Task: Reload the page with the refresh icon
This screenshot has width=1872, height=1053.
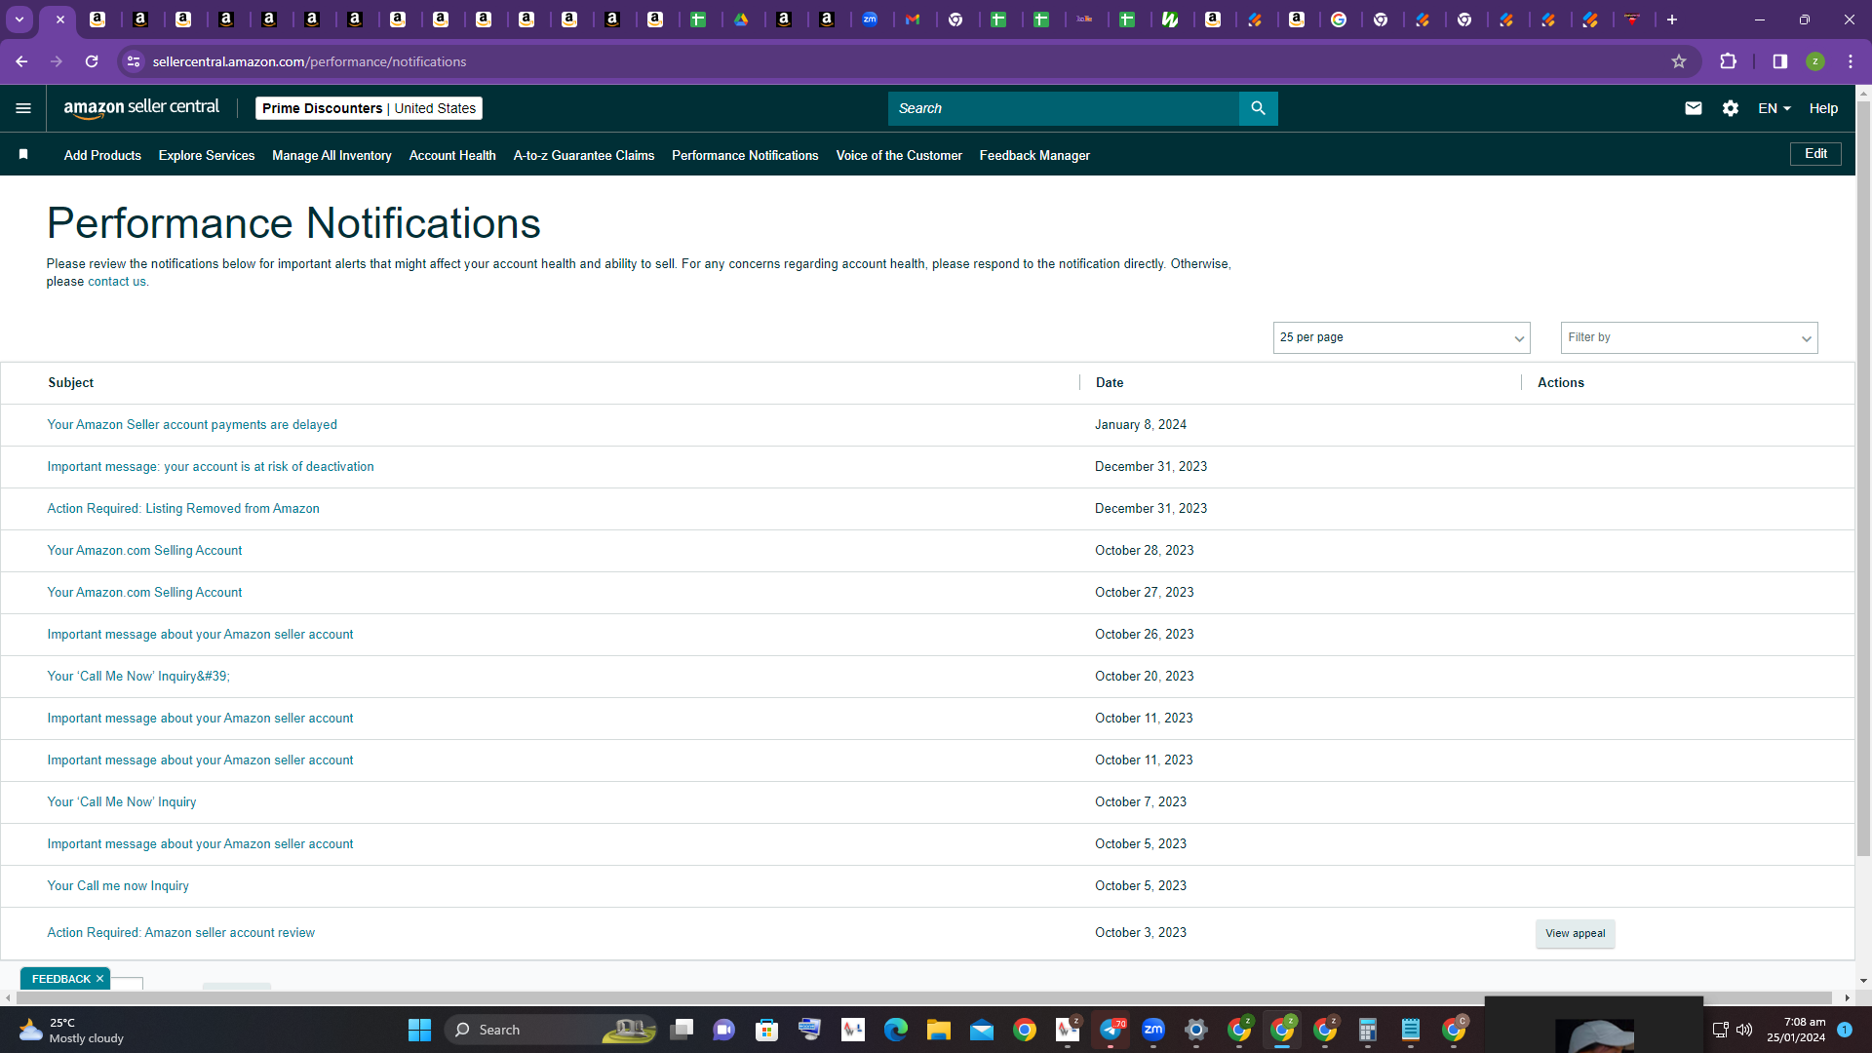Action: pyautogui.click(x=92, y=61)
